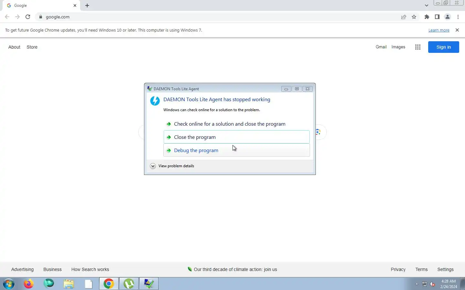Open the tab search dropdown arrow

tap(427, 5)
